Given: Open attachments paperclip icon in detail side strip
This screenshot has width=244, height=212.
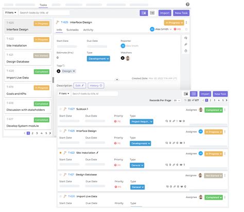Looking at the screenshot, I should 186,44.
